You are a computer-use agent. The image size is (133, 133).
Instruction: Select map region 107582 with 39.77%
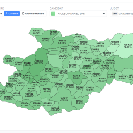[x=58, y=85]
